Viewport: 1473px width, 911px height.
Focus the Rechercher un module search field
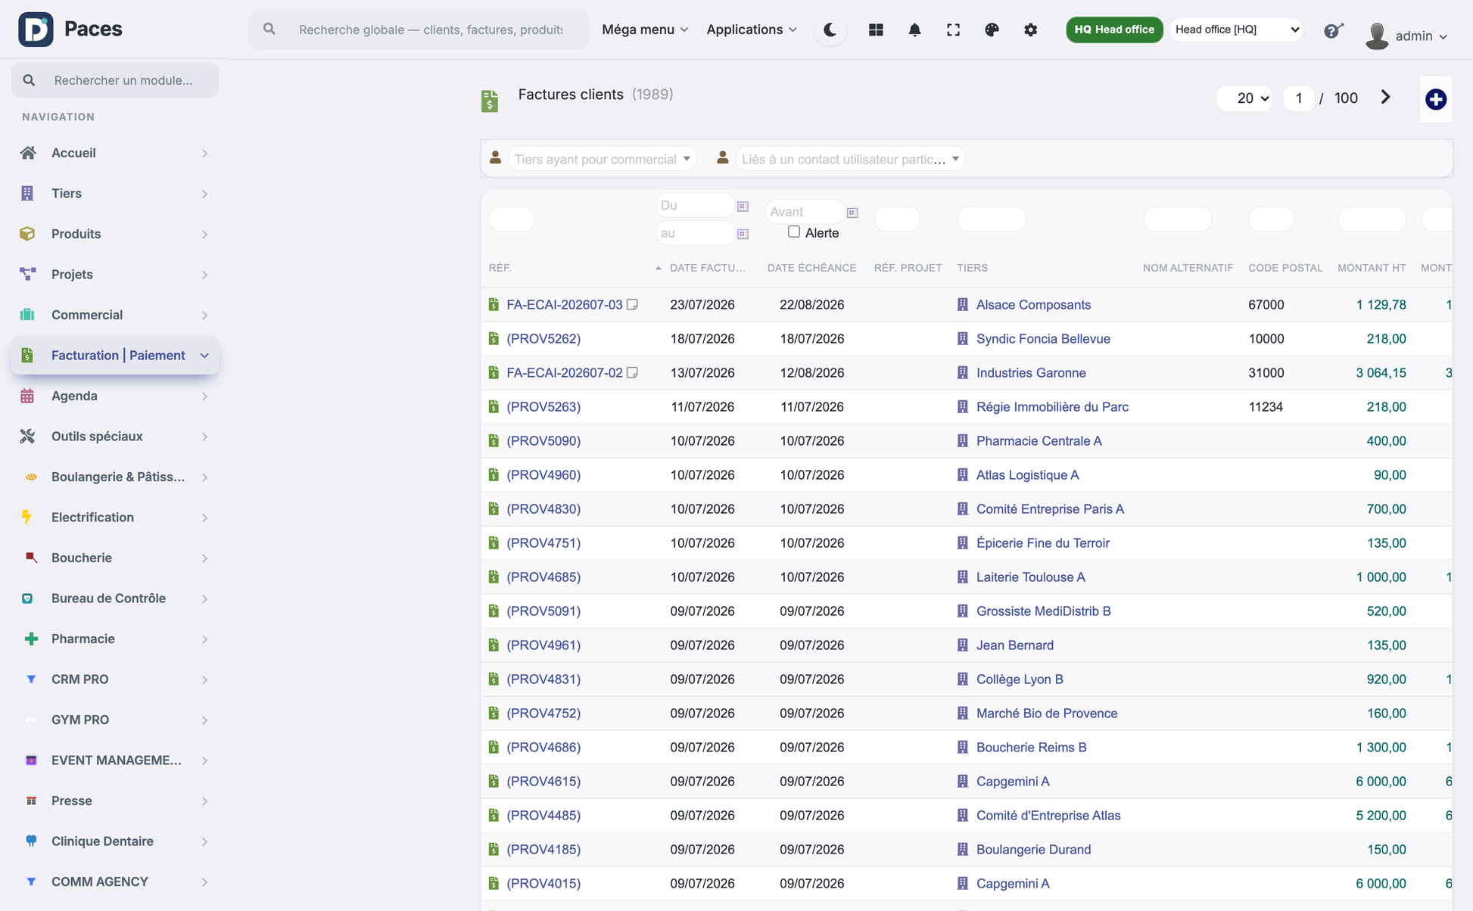(x=115, y=80)
